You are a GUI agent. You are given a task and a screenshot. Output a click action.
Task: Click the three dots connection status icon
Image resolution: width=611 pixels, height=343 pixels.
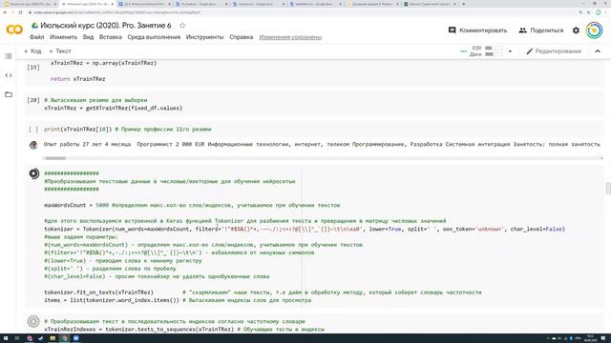464,51
